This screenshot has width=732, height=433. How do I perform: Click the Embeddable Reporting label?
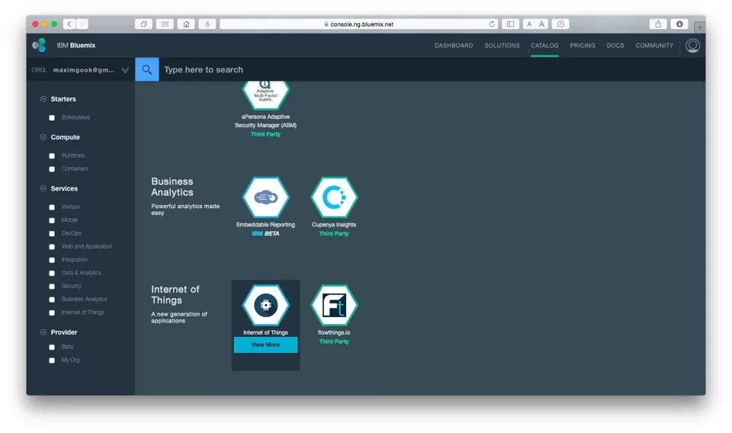click(265, 224)
